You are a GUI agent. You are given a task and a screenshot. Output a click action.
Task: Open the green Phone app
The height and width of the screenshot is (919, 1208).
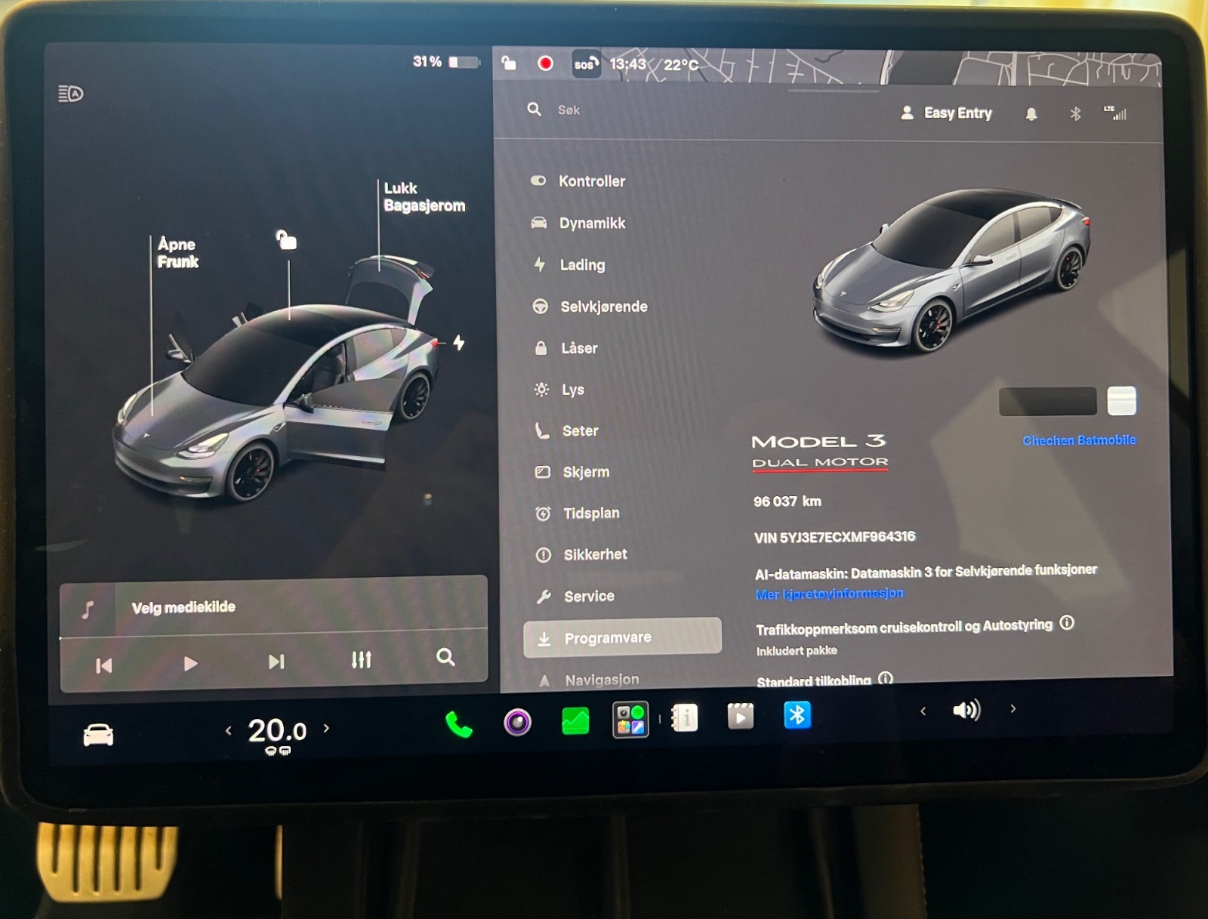pos(458,725)
